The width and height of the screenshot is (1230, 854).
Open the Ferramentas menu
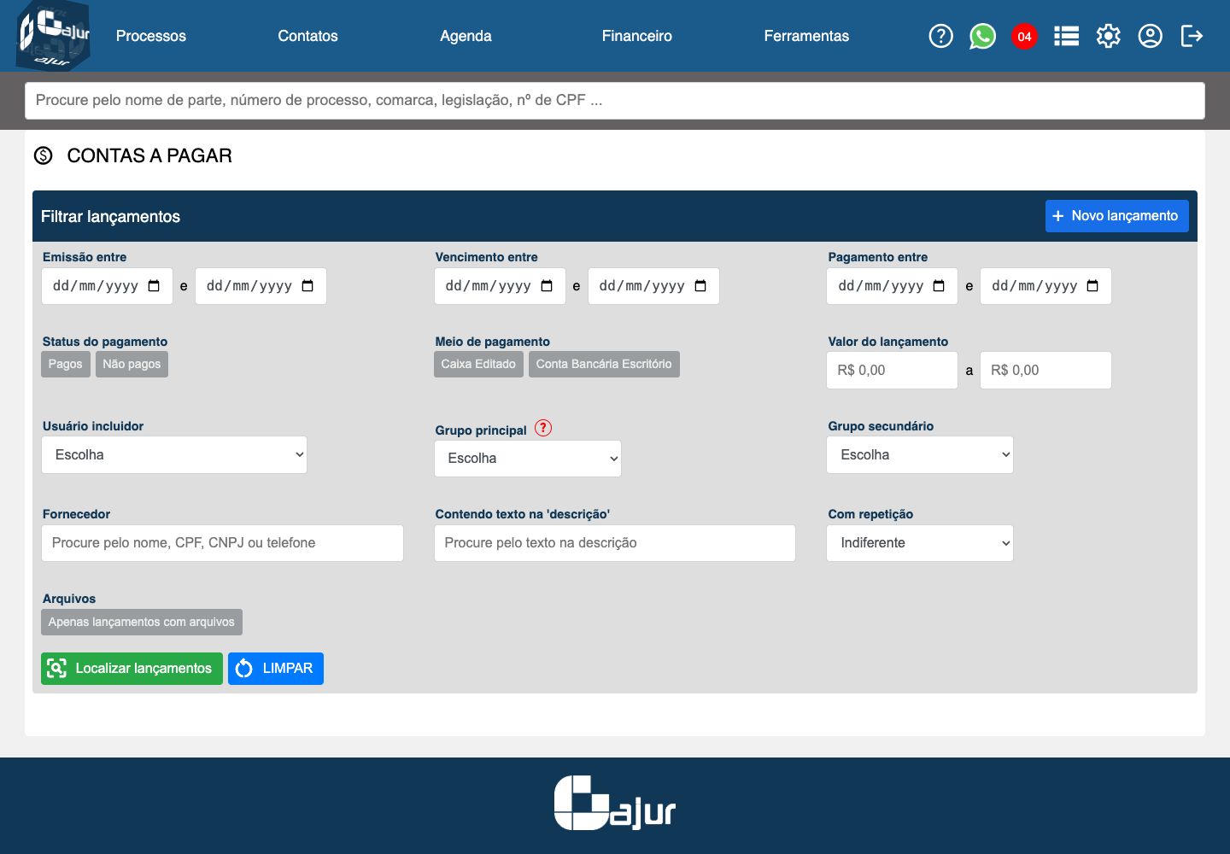[806, 36]
